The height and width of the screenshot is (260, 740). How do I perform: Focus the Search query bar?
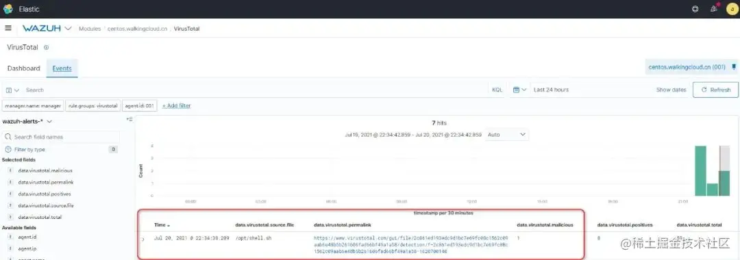[255, 90]
